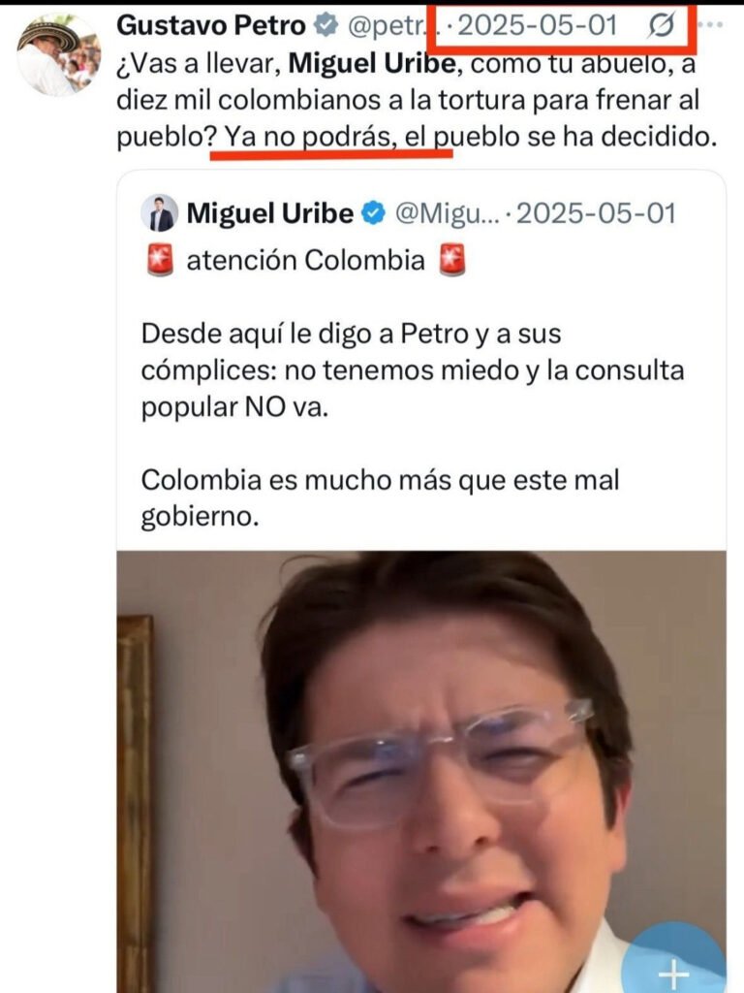744x993 pixels.
Task: Open the top post's 2025-05-01 timestamp
Action: [537, 26]
